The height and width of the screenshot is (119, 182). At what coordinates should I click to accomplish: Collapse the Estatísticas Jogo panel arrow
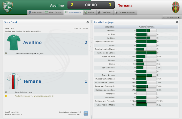pos(177,22)
